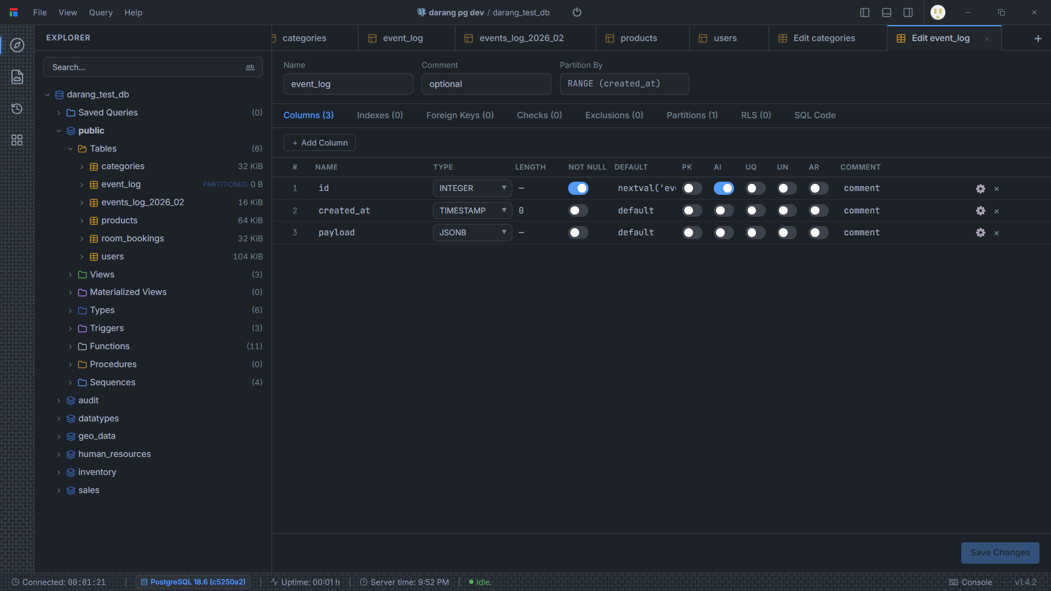Disable NOT NULL for id column

coord(578,188)
